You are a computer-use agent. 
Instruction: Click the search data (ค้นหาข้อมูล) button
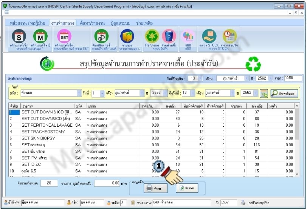point(284,93)
